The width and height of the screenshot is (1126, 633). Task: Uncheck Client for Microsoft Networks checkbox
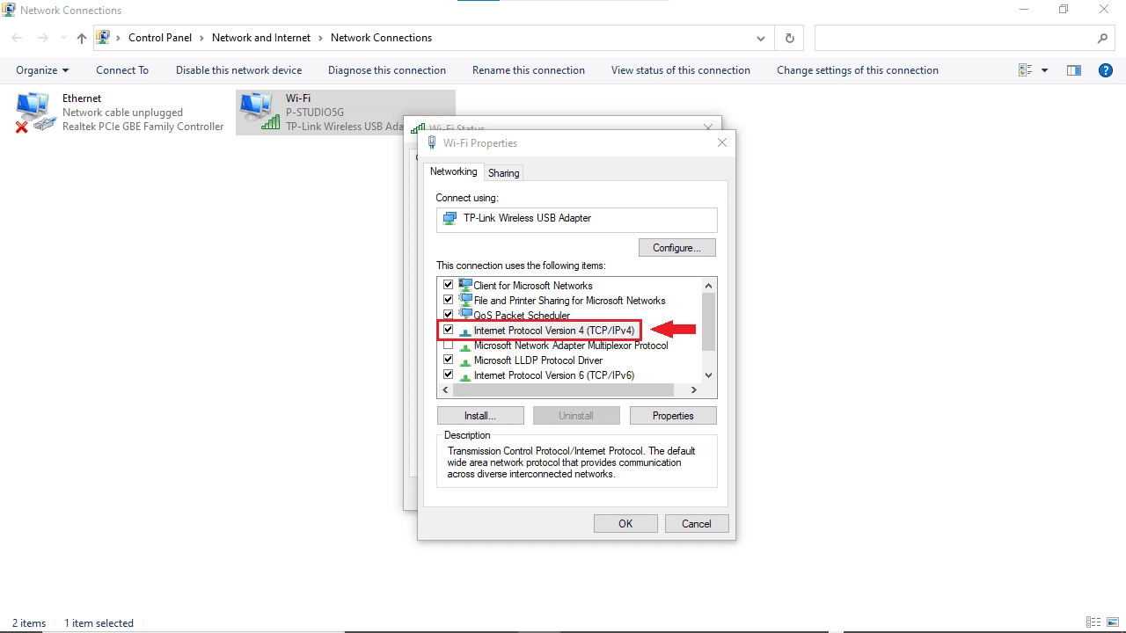point(448,285)
